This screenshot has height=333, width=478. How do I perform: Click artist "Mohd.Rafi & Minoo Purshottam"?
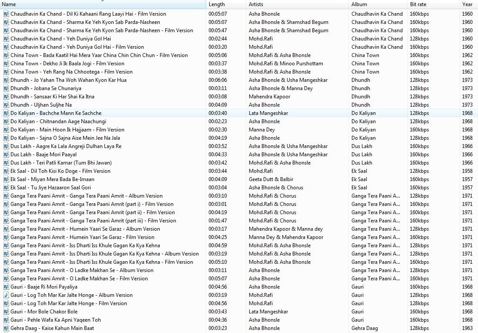(x=286, y=63)
